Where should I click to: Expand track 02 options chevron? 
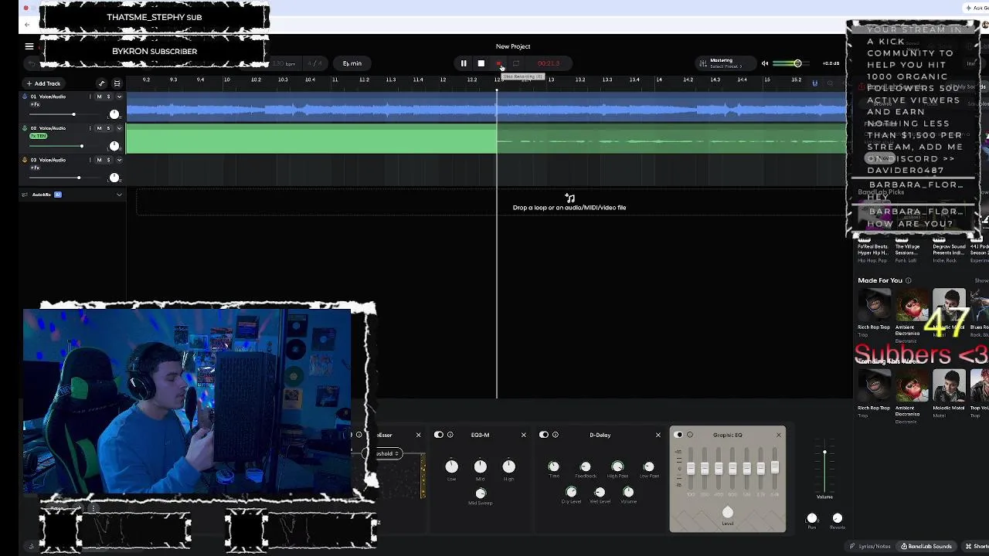pos(119,128)
